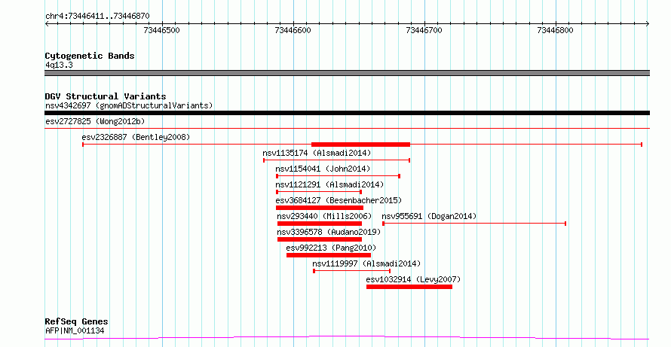Click the nsv1121291 variant span line

point(319,191)
